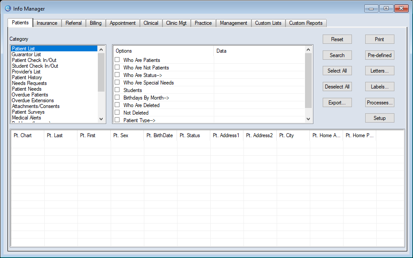This screenshot has height=258, width=413.
Task: Open the Export dialog
Action: pyautogui.click(x=337, y=102)
